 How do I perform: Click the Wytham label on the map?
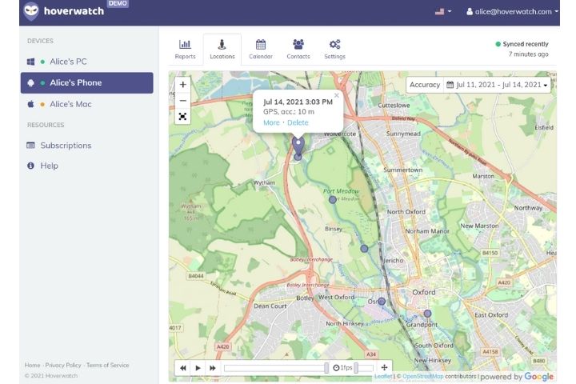(x=265, y=182)
